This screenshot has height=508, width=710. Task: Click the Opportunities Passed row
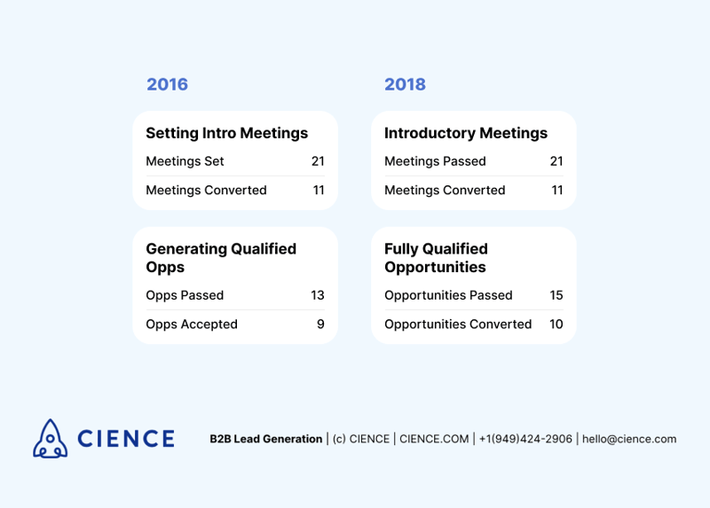click(x=474, y=295)
